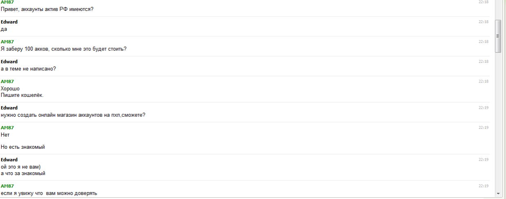Click the message 'а в теме не написано?'
This screenshot has height=199, width=506.
tap(28, 68)
